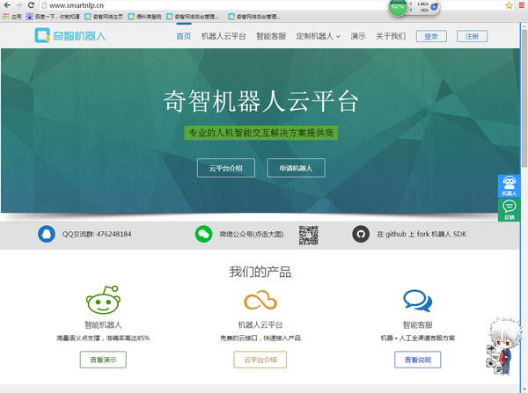Click the browser forward arrow
The image size is (528, 393).
click(x=18, y=5)
